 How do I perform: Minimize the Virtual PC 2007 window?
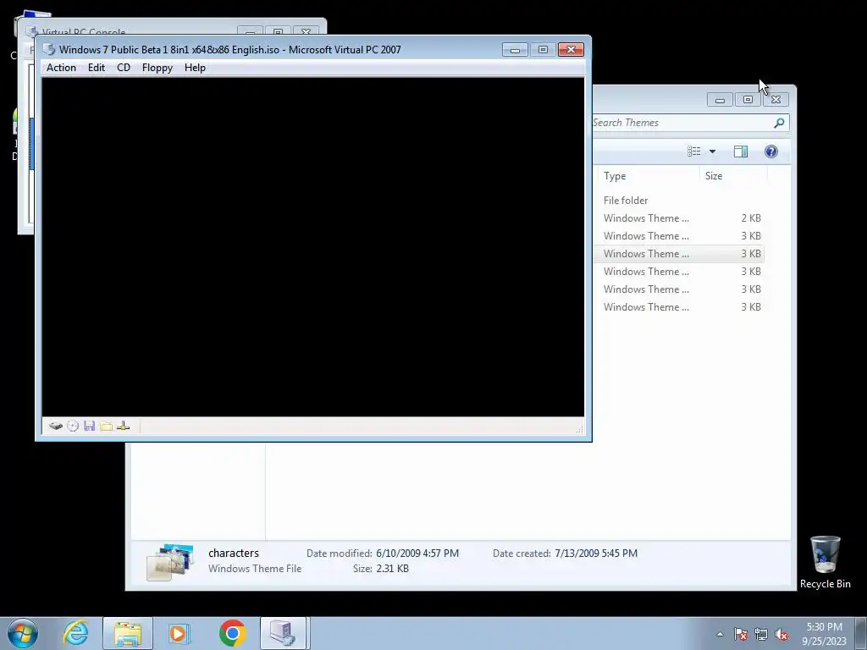coord(515,50)
